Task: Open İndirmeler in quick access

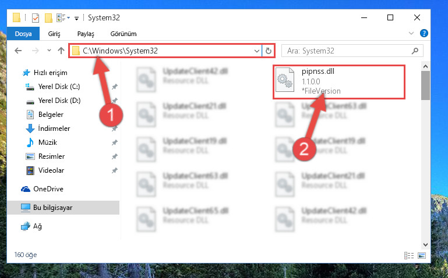Action: (x=54, y=129)
